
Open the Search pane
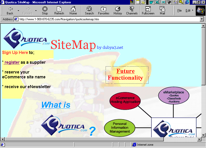(x=89, y=11)
